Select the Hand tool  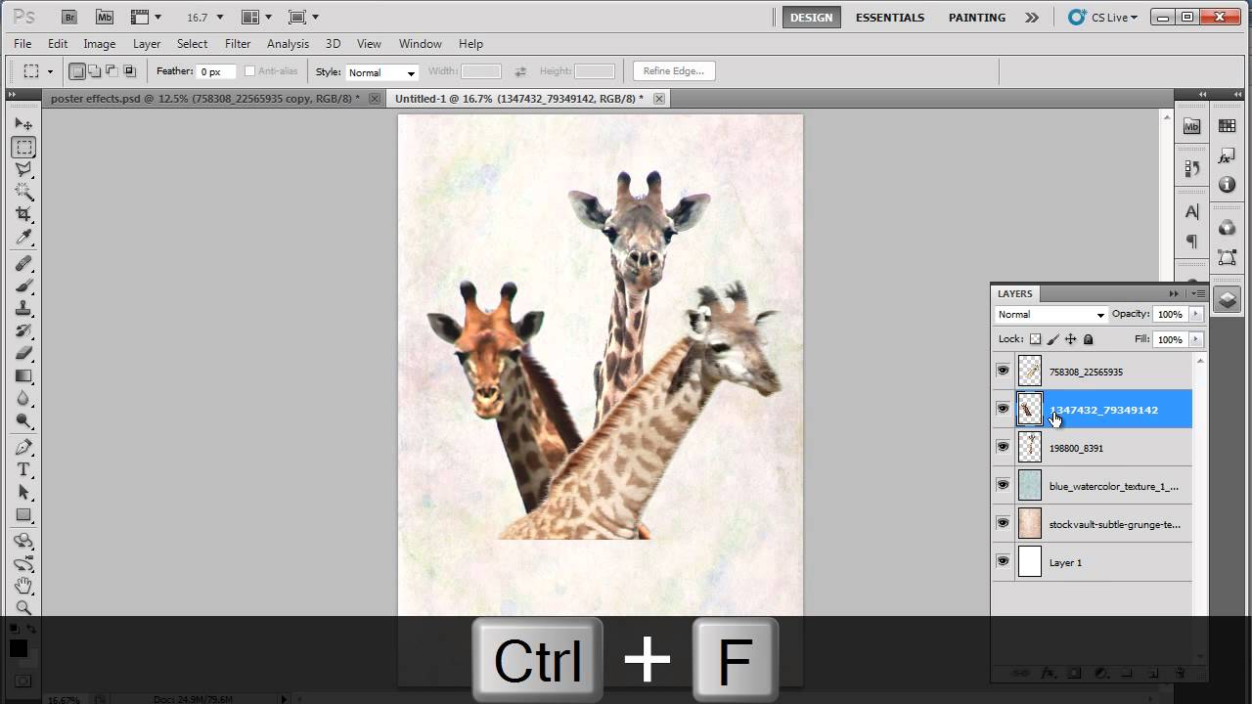(x=24, y=586)
